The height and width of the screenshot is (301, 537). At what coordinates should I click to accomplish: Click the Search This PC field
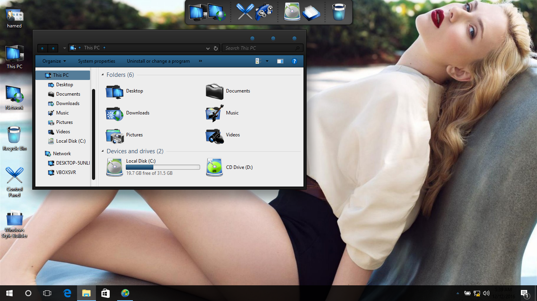[259, 48]
